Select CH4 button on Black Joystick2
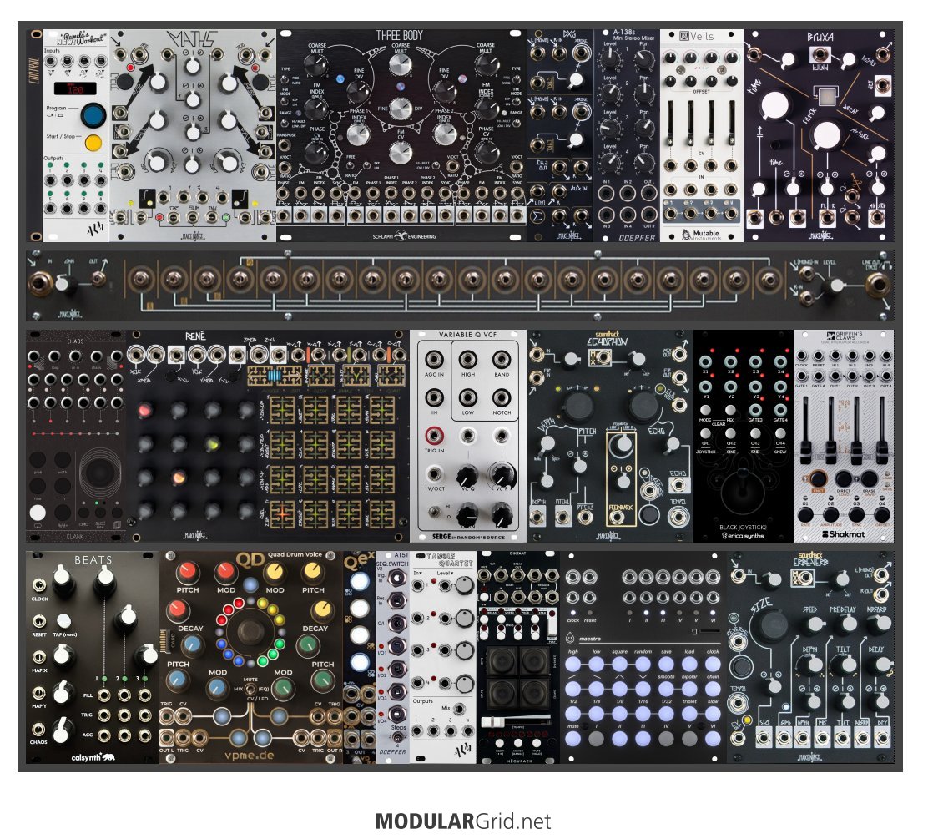928x839 pixels. (x=780, y=434)
